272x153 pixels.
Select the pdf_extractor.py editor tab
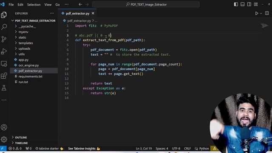pyautogui.click(x=77, y=13)
